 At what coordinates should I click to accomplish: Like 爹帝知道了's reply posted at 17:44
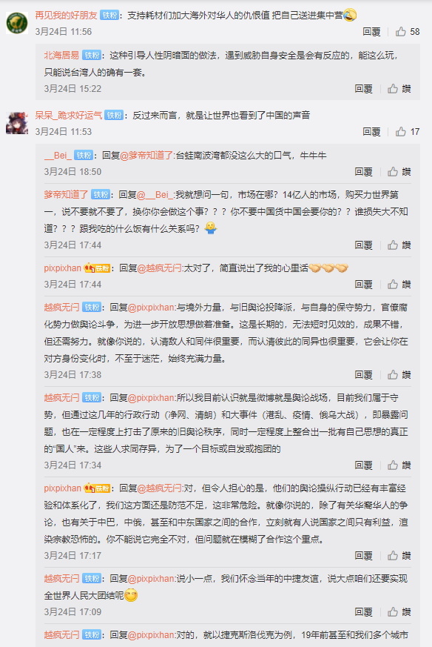tap(399, 245)
